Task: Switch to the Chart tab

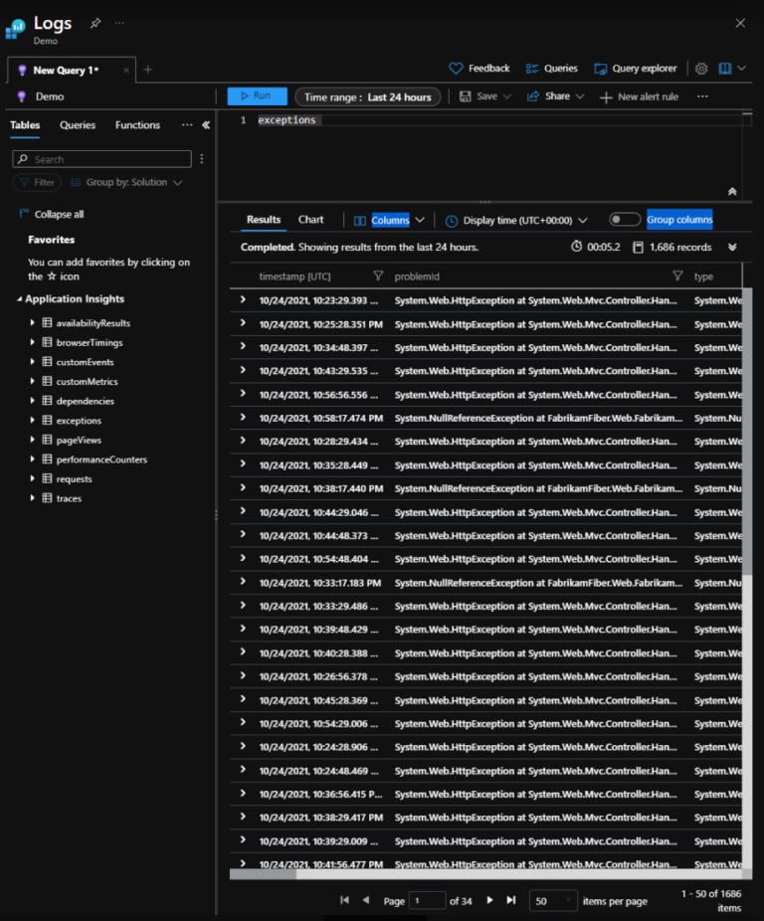Action: coord(311,220)
